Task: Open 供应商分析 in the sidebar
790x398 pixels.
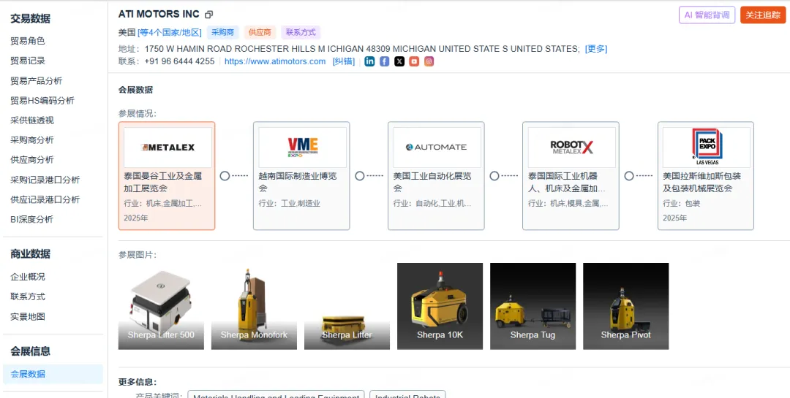Action: point(31,159)
